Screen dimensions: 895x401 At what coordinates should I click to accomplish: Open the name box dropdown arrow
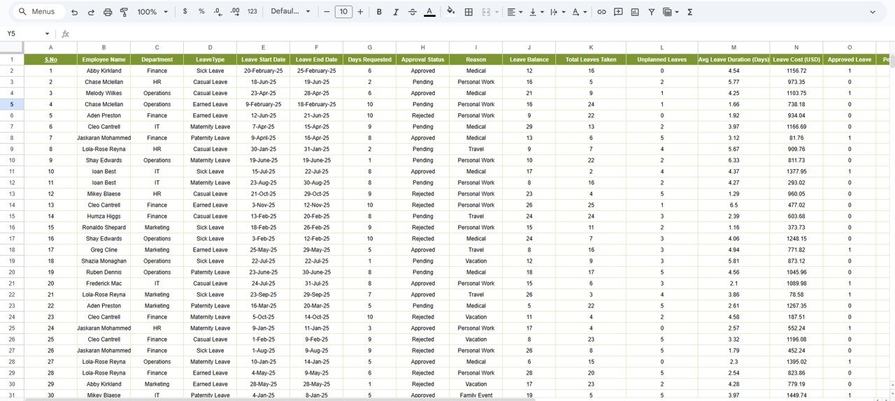point(48,34)
